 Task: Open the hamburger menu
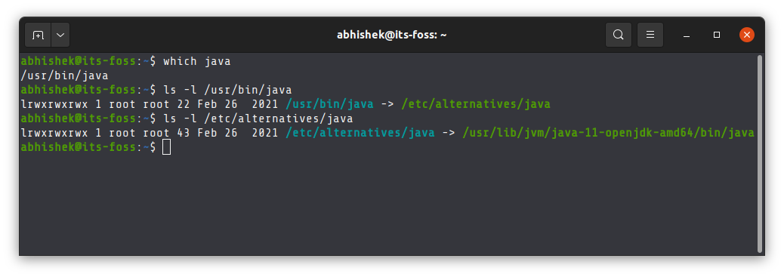coord(650,35)
